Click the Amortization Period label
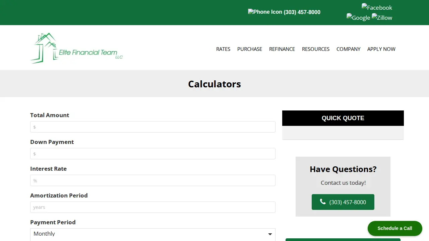The width and height of the screenshot is (429, 241). point(59,195)
